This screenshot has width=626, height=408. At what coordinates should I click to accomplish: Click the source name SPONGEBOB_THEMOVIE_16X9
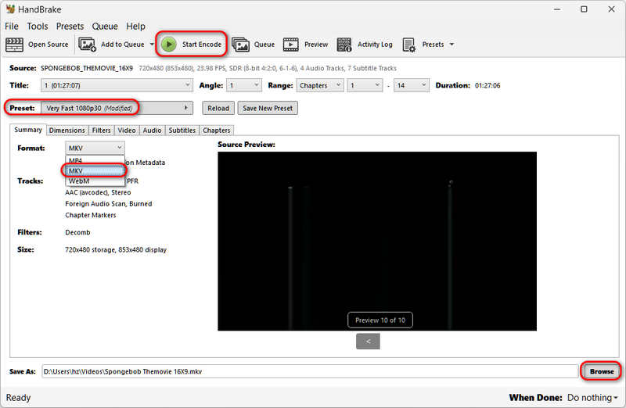(87, 68)
